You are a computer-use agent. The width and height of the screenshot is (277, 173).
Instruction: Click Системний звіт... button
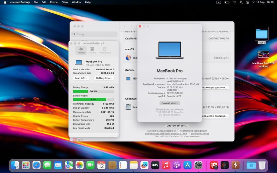coord(177,126)
